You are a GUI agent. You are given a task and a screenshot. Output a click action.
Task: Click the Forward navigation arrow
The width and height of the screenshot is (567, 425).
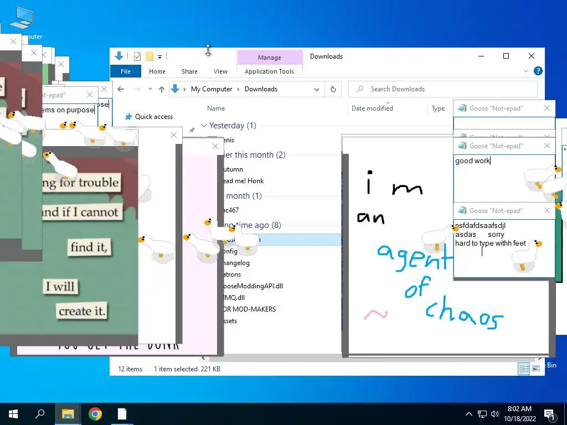[137, 89]
